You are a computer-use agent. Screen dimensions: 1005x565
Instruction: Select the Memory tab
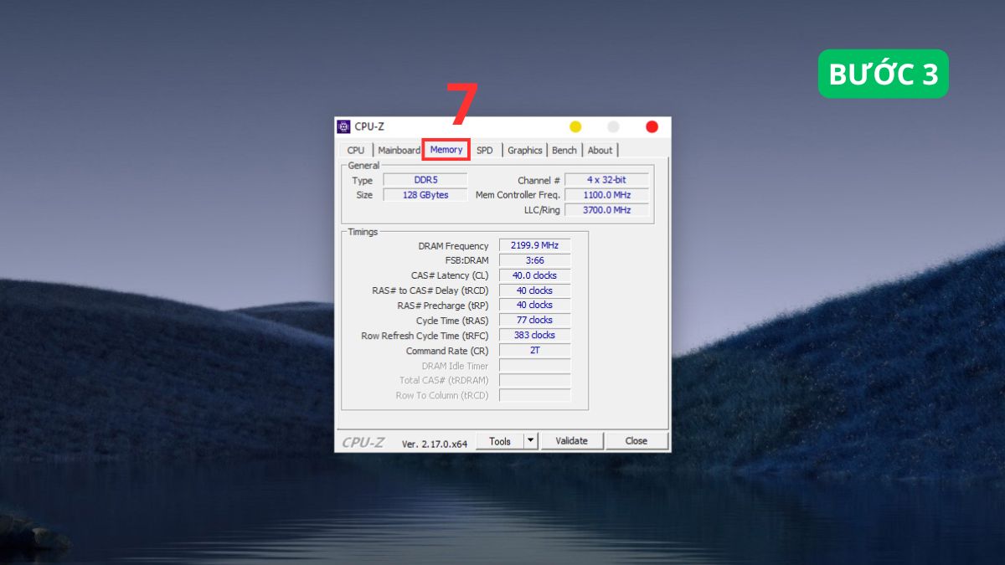pyautogui.click(x=446, y=150)
